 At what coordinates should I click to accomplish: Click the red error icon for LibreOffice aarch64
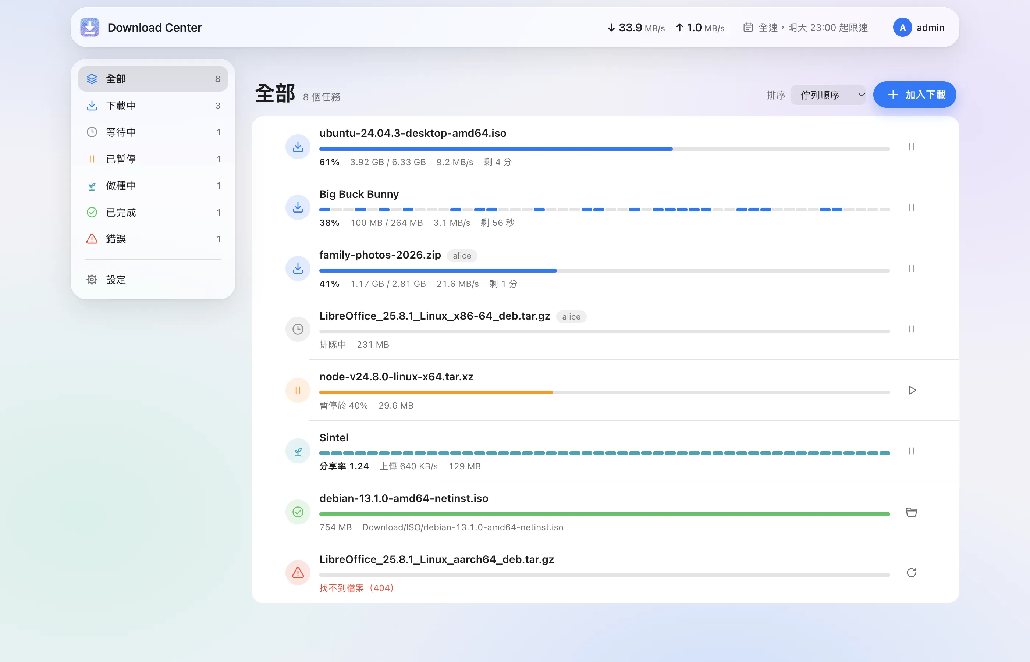(x=298, y=573)
